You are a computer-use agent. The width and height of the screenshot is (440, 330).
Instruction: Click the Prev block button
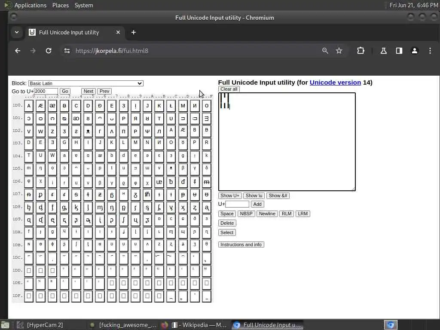tap(104, 91)
